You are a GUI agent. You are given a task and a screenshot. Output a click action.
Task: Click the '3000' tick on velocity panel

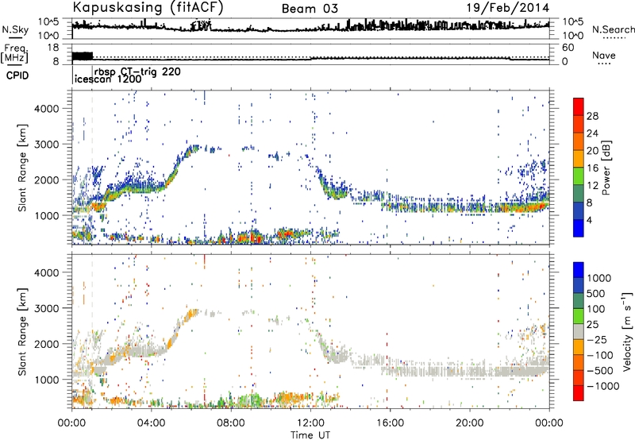point(46,308)
